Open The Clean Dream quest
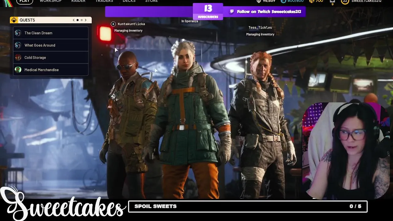The height and width of the screenshot is (221, 393). pyautogui.click(x=51, y=33)
